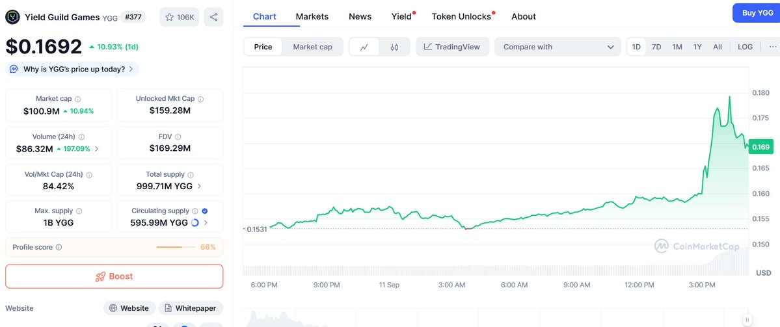Expand Why is YGG's price up today
Screen dimensions: 780x327
73,69
